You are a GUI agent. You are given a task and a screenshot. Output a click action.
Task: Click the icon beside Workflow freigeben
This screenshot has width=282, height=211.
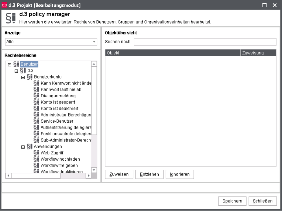click(x=36, y=165)
